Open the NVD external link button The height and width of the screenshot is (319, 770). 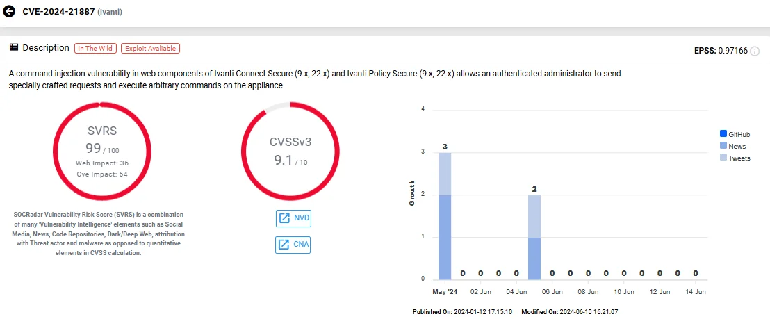pyautogui.click(x=294, y=218)
